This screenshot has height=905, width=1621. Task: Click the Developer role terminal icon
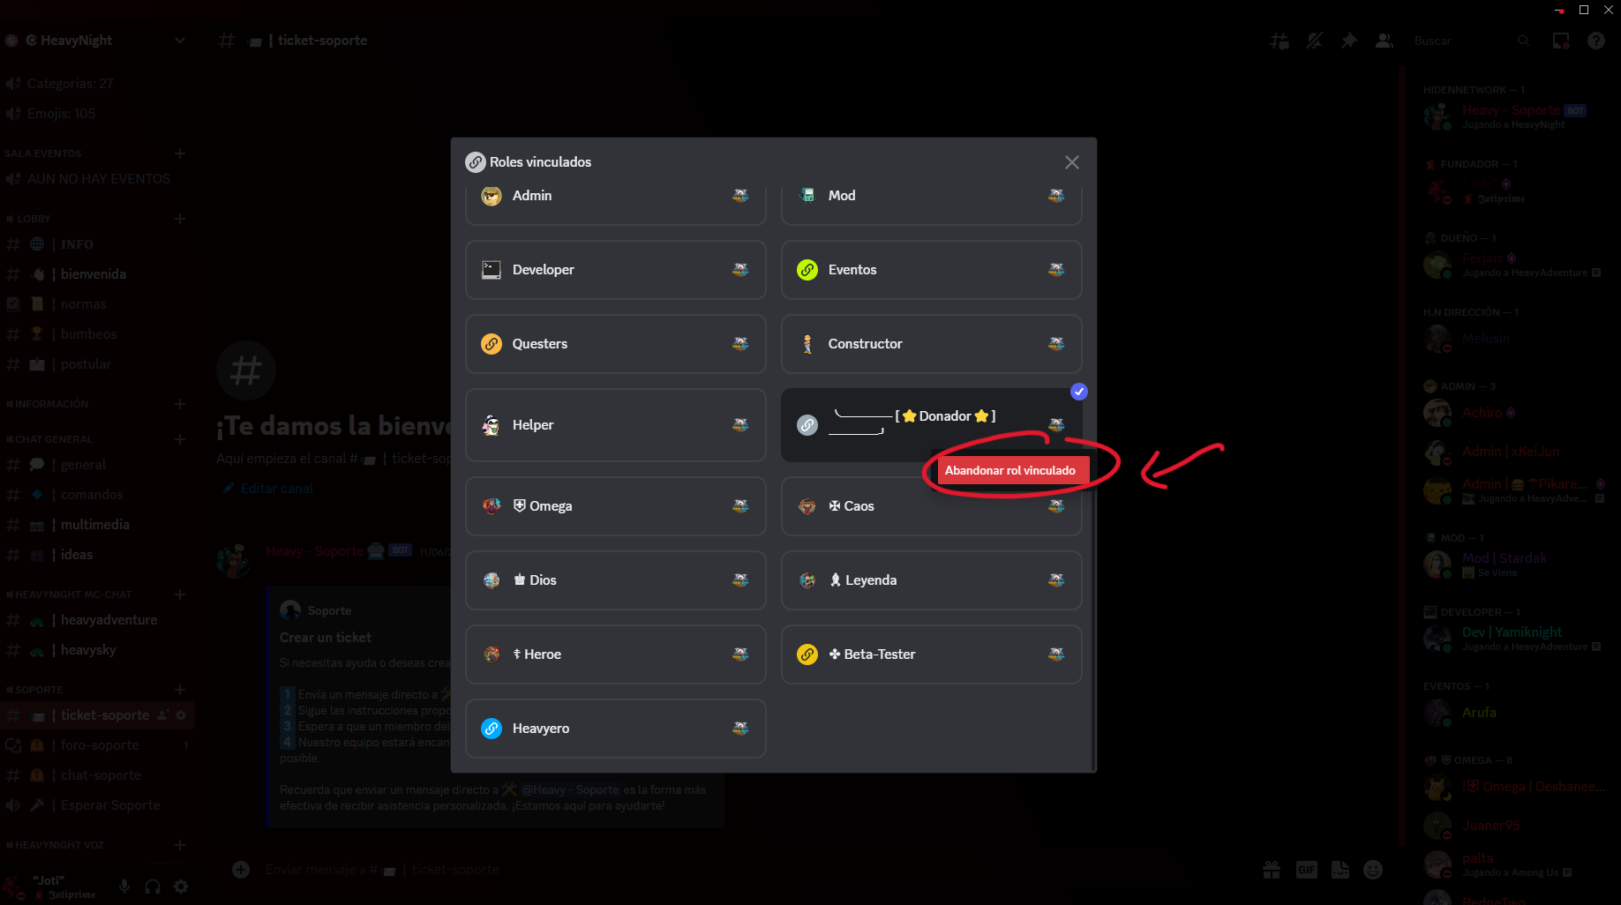pos(492,270)
